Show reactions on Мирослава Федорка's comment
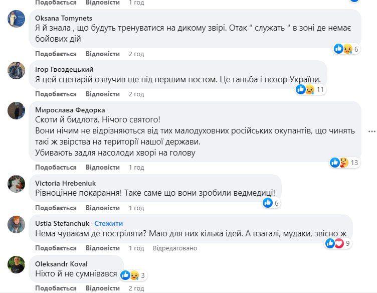The image size is (377, 293). point(345,162)
